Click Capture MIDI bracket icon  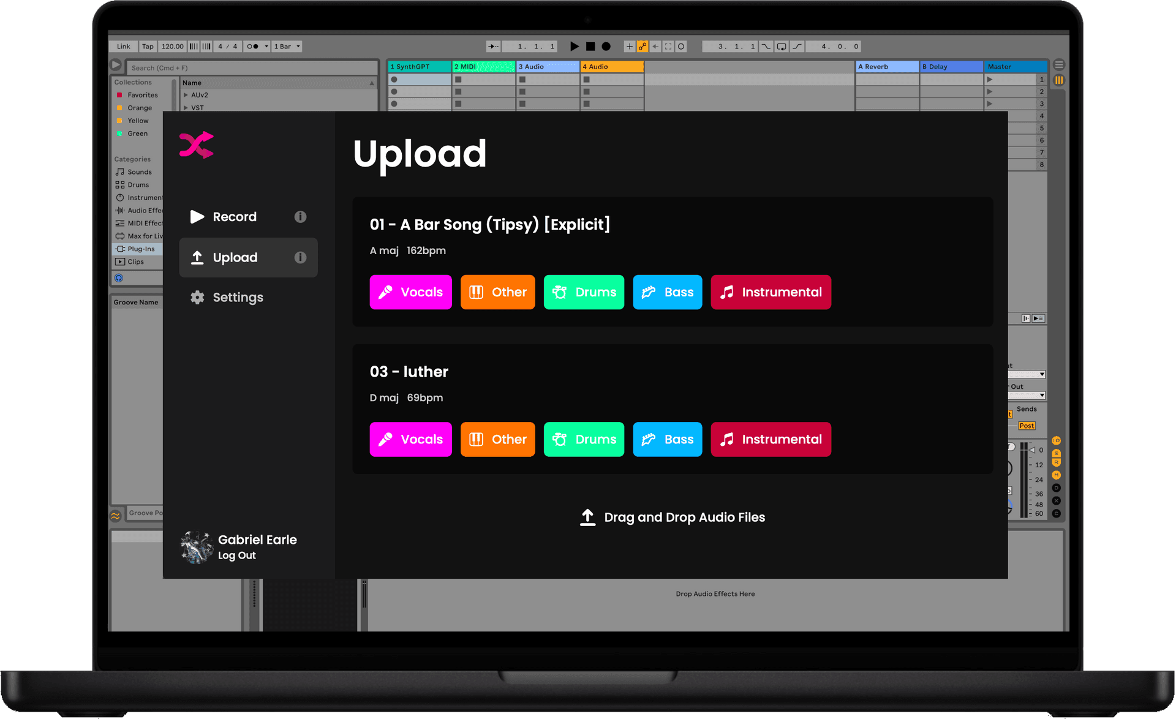tap(668, 47)
